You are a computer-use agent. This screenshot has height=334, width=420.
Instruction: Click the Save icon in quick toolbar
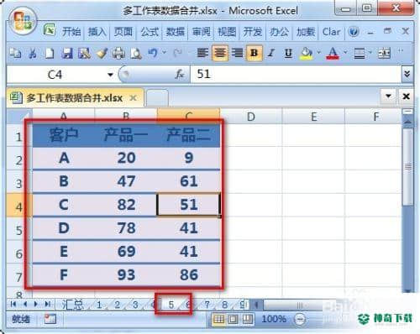(67, 53)
